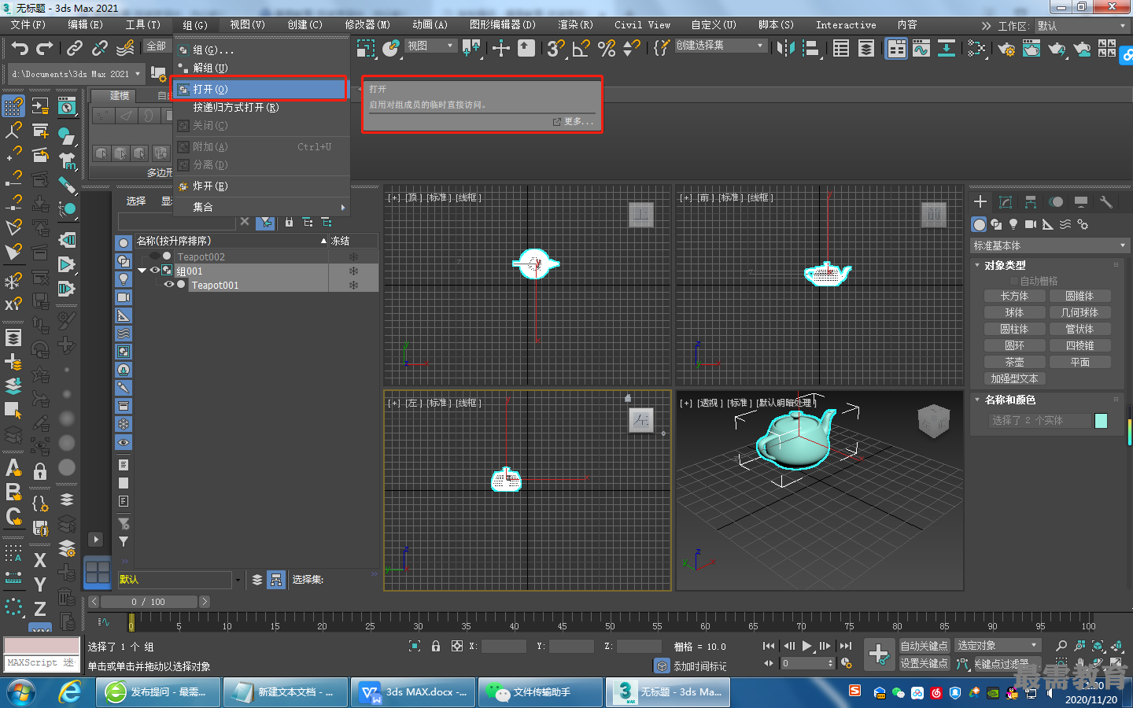1133x708 pixels.
Task: Select the Shapes category icon in Create panel
Action: pos(996,224)
